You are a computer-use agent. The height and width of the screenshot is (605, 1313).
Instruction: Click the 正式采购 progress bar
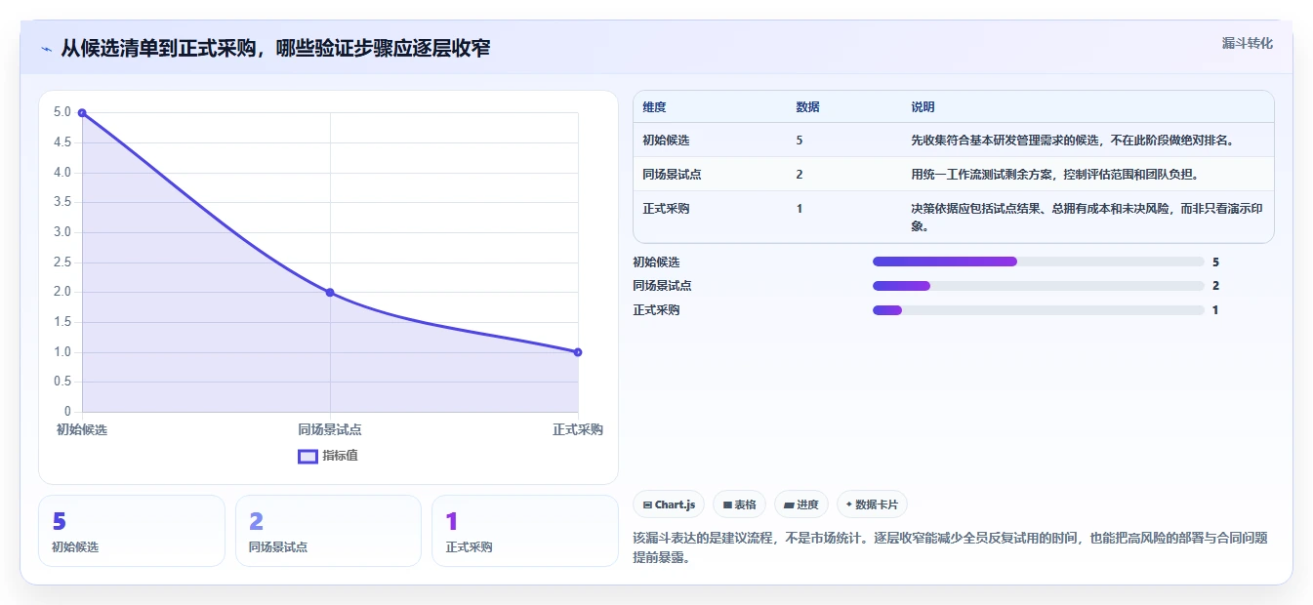(x=1038, y=310)
